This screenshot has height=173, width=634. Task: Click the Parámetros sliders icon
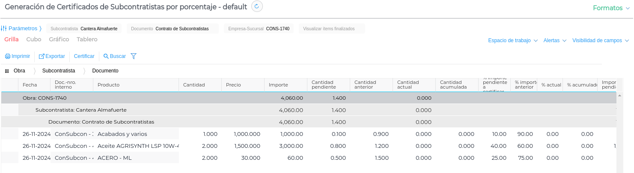[3, 29]
